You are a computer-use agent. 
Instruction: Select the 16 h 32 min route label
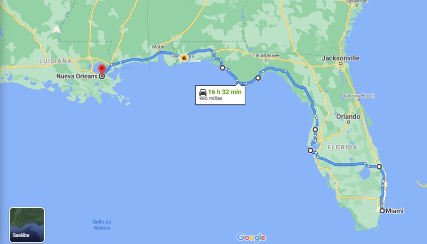pyautogui.click(x=225, y=92)
